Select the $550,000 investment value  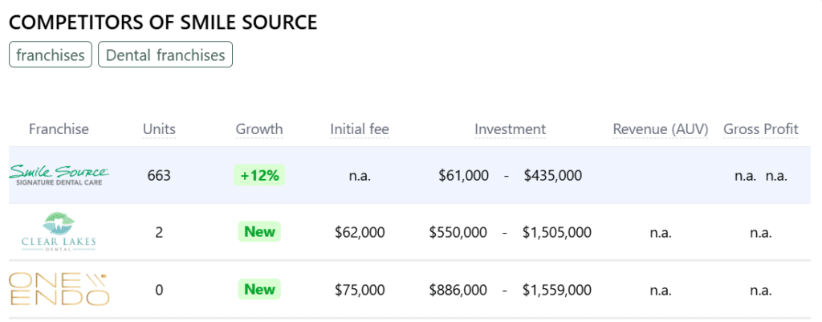[458, 232]
